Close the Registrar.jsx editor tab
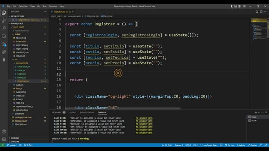This screenshot has height=151, width=269. click(x=73, y=11)
